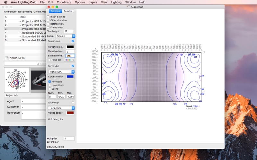Open the Apple menu
The image size is (257, 160).
[5, 2]
